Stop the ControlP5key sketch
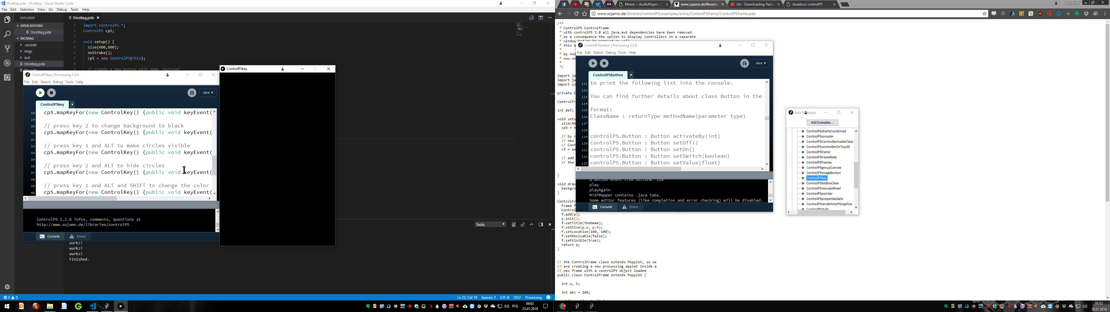 tap(52, 93)
